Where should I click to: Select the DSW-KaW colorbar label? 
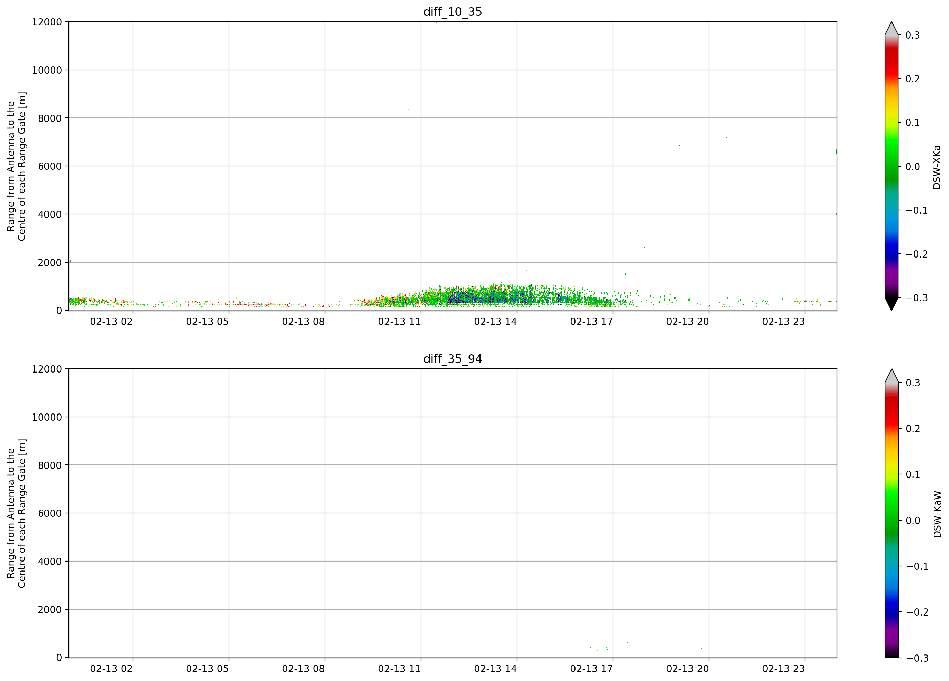(x=937, y=514)
